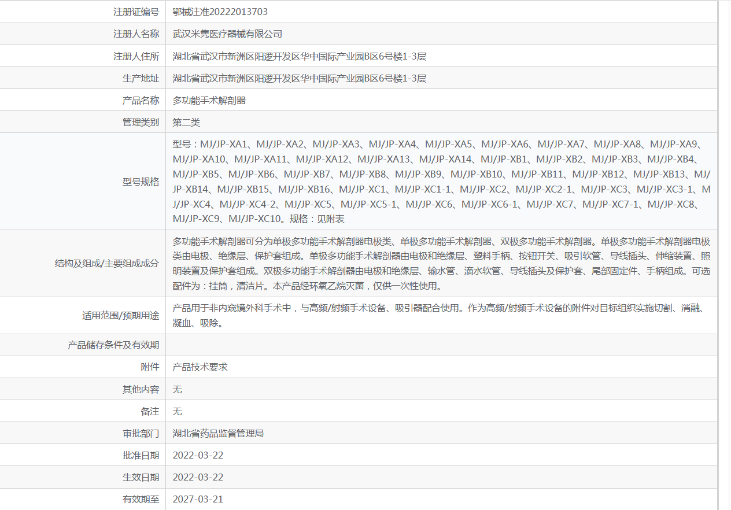Screen dimensions: 731x510
Task: Click the intended use description text
Action: click(x=438, y=316)
